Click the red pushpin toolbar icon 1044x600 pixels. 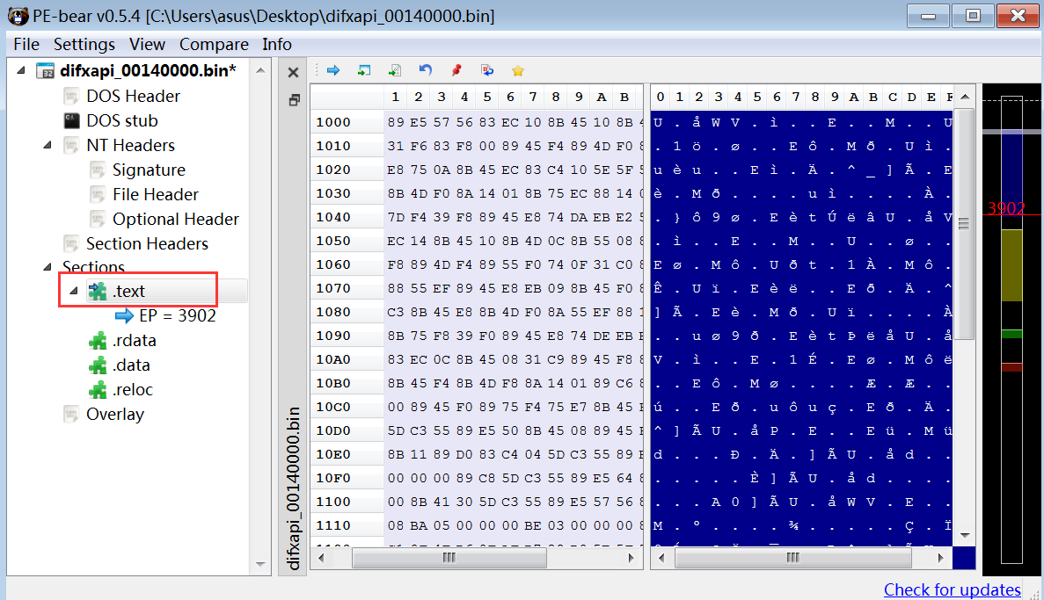tap(456, 70)
